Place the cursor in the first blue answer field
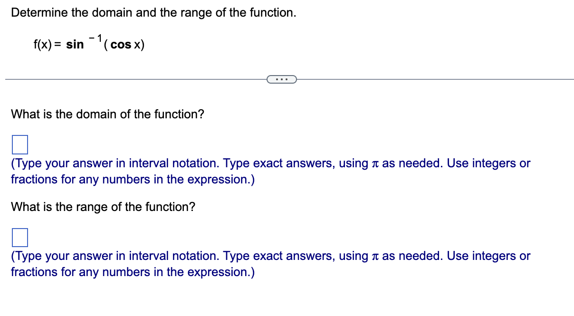The height and width of the screenshot is (316, 574). 19,144
